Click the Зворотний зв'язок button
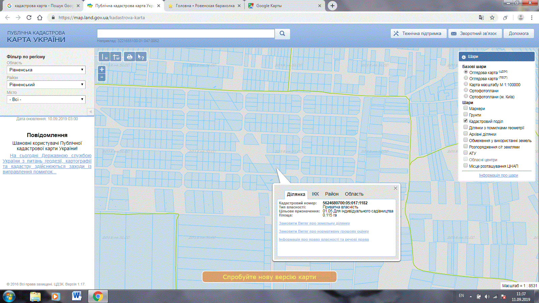This screenshot has height=303, width=539. [x=475, y=33]
